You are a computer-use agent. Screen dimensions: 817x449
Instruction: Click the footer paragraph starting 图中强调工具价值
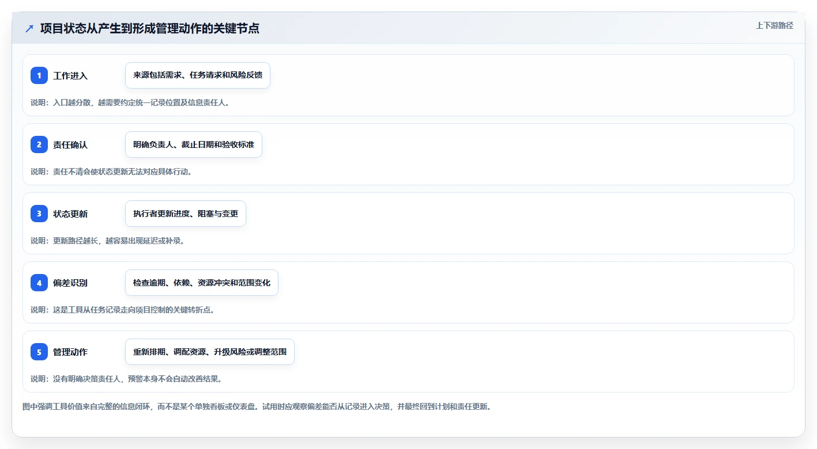[257, 406]
